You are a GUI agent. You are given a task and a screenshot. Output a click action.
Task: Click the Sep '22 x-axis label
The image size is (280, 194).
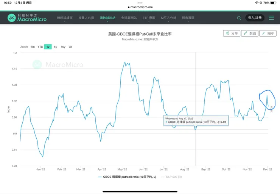(206, 169)
